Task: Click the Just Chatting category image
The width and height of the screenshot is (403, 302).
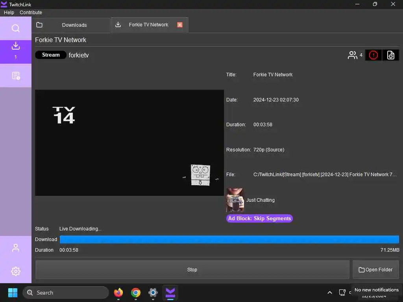Action: 235,200
